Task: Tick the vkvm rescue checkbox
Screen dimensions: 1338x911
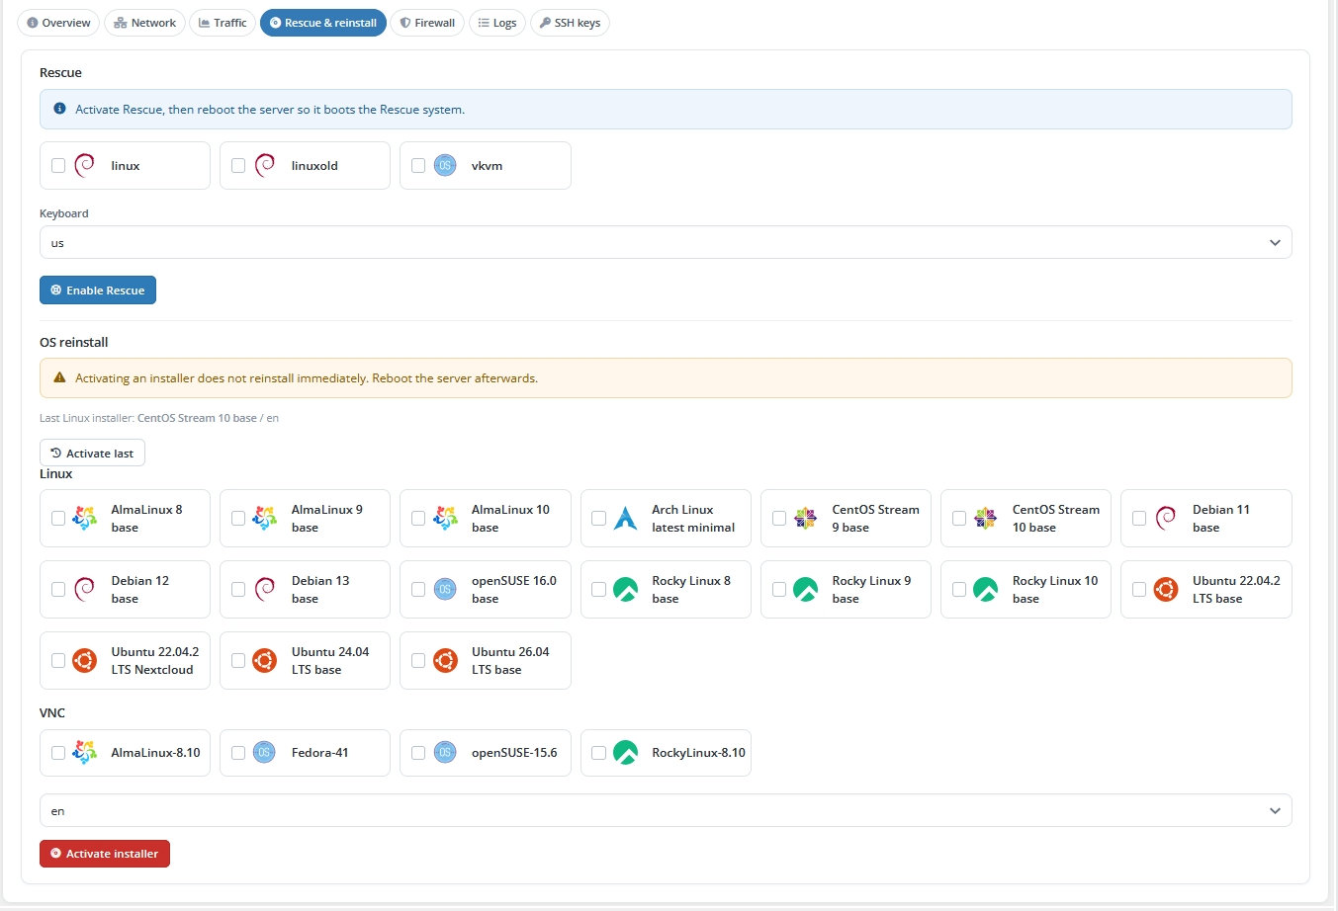Action: (418, 166)
